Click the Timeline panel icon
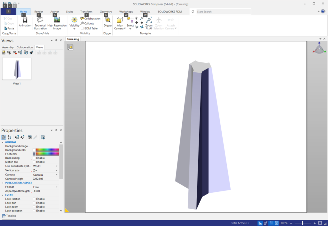This screenshot has height=226, width=328. click(x=4, y=216)
